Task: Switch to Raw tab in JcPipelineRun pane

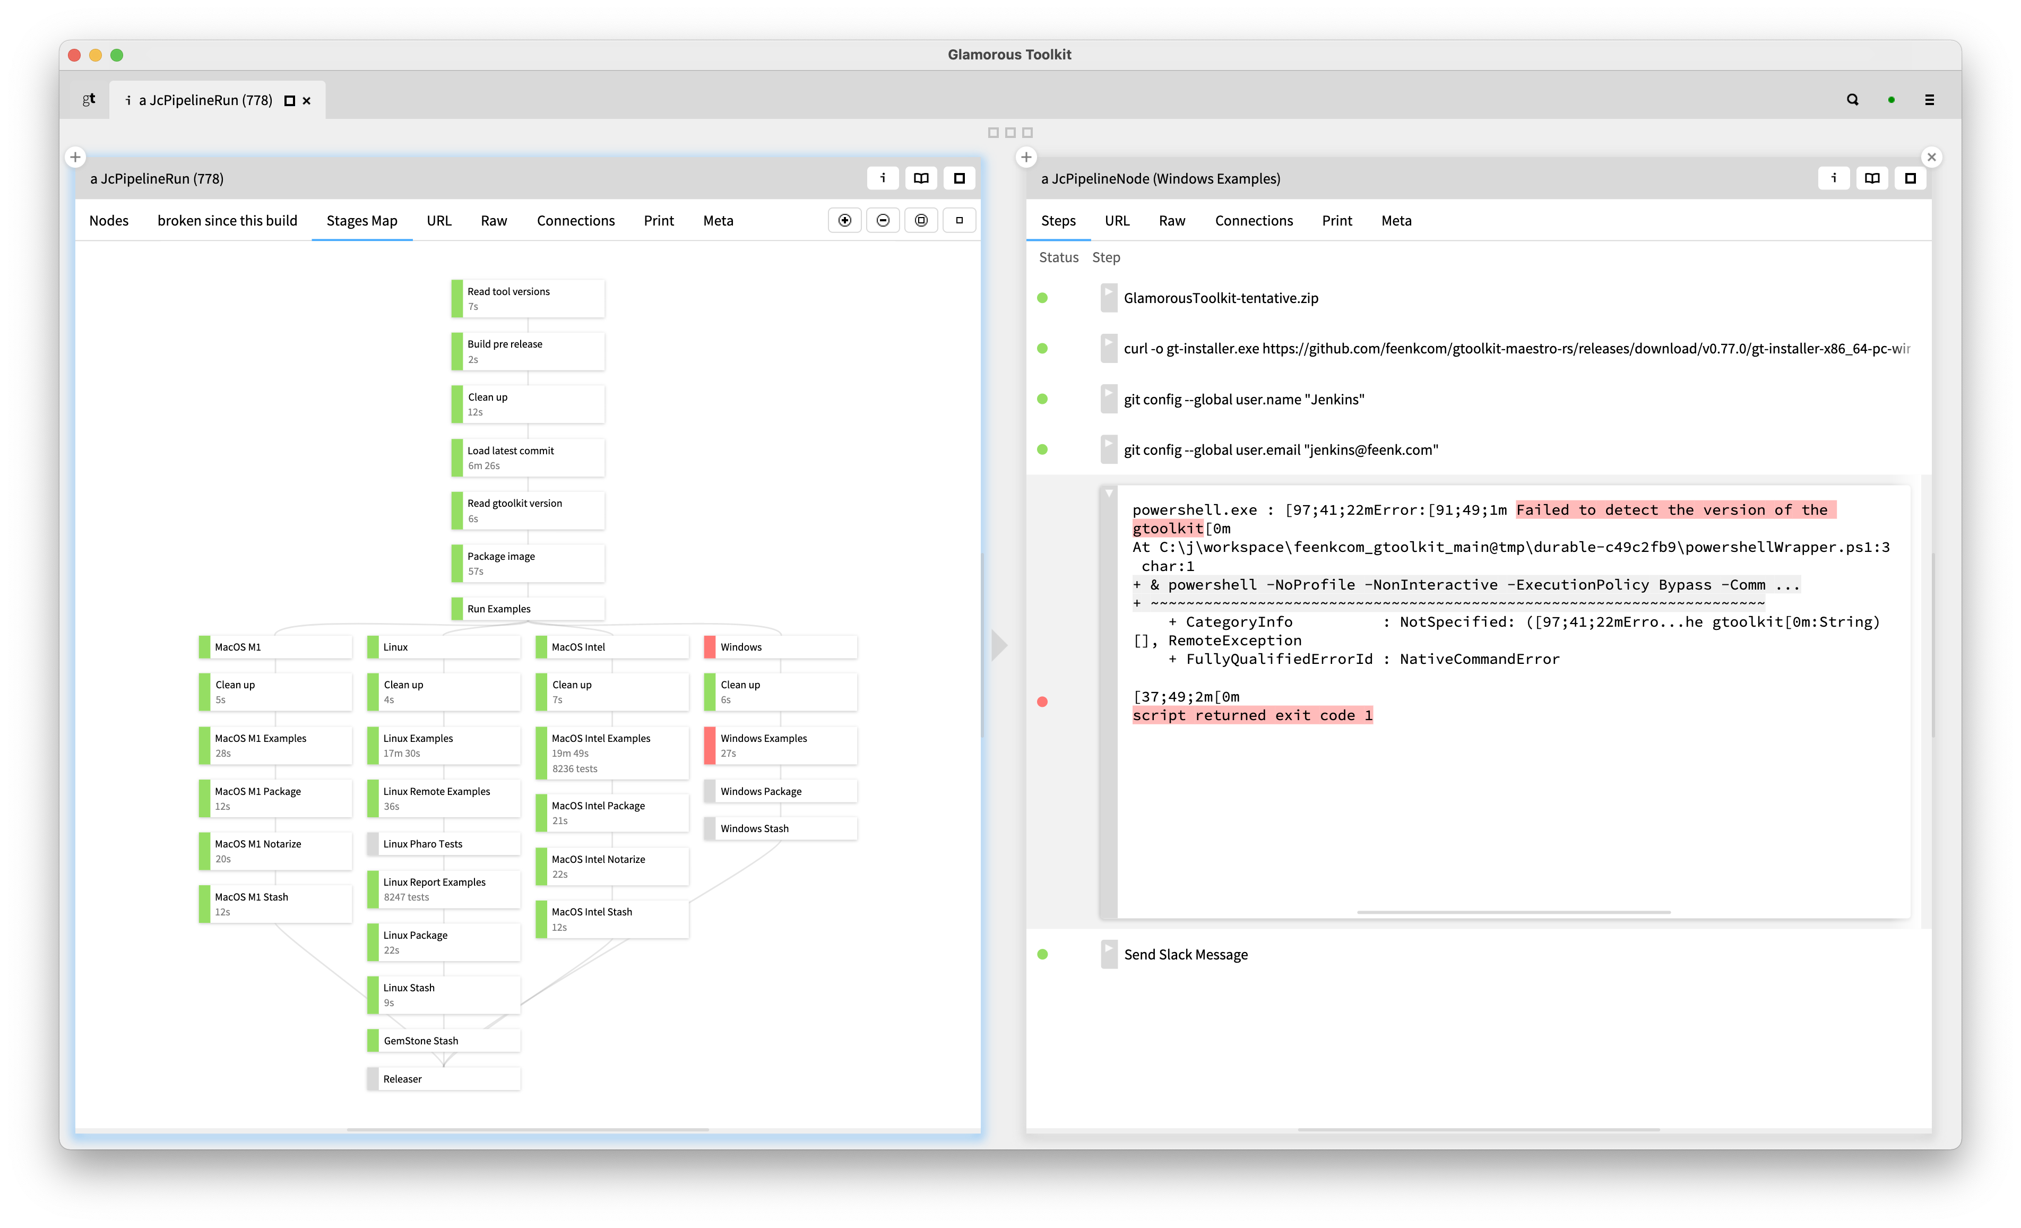Action: pos(494,221)
